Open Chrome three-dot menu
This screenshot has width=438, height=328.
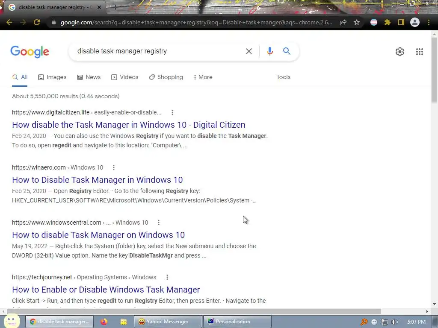pos(429,22)
